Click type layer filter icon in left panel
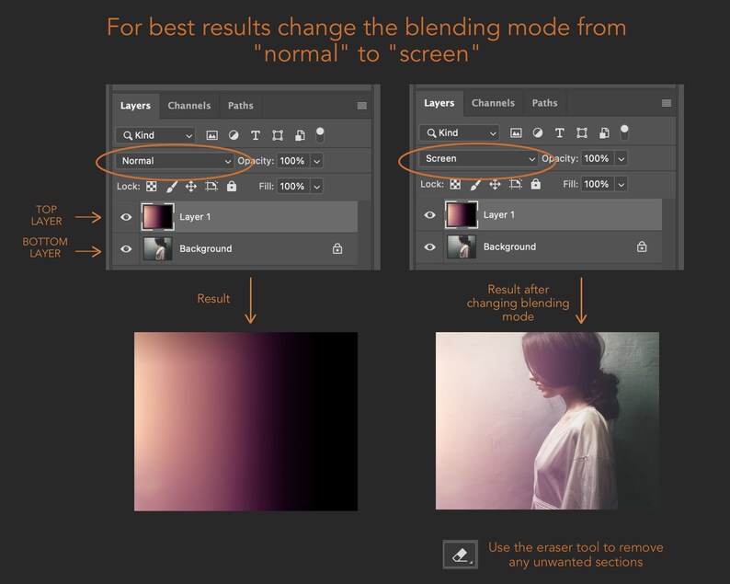 255,135
